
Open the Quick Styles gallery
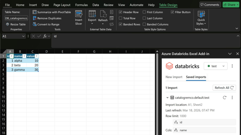coord(201,18)
